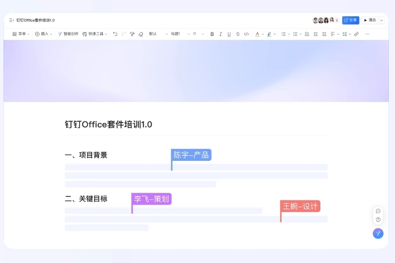Image resolution: width=395 pixels, height=263 pixels.
Task: Open the 插入 insert menu
Action: click(43, 34)
